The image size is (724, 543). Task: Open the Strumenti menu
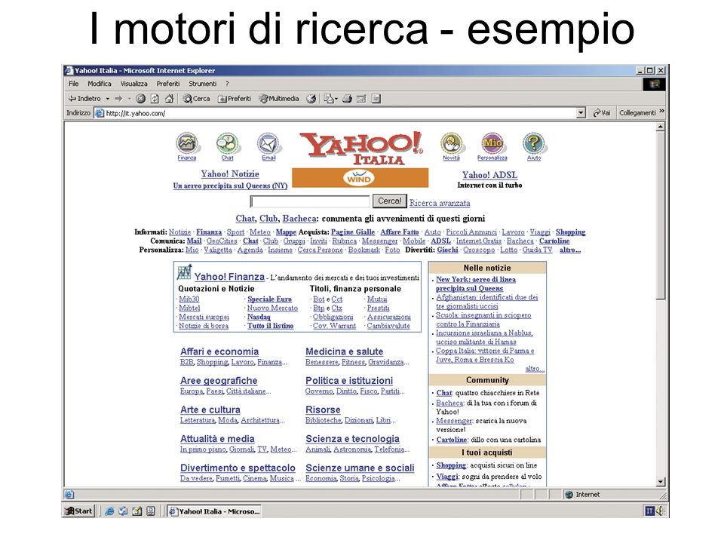pos(202,84)
